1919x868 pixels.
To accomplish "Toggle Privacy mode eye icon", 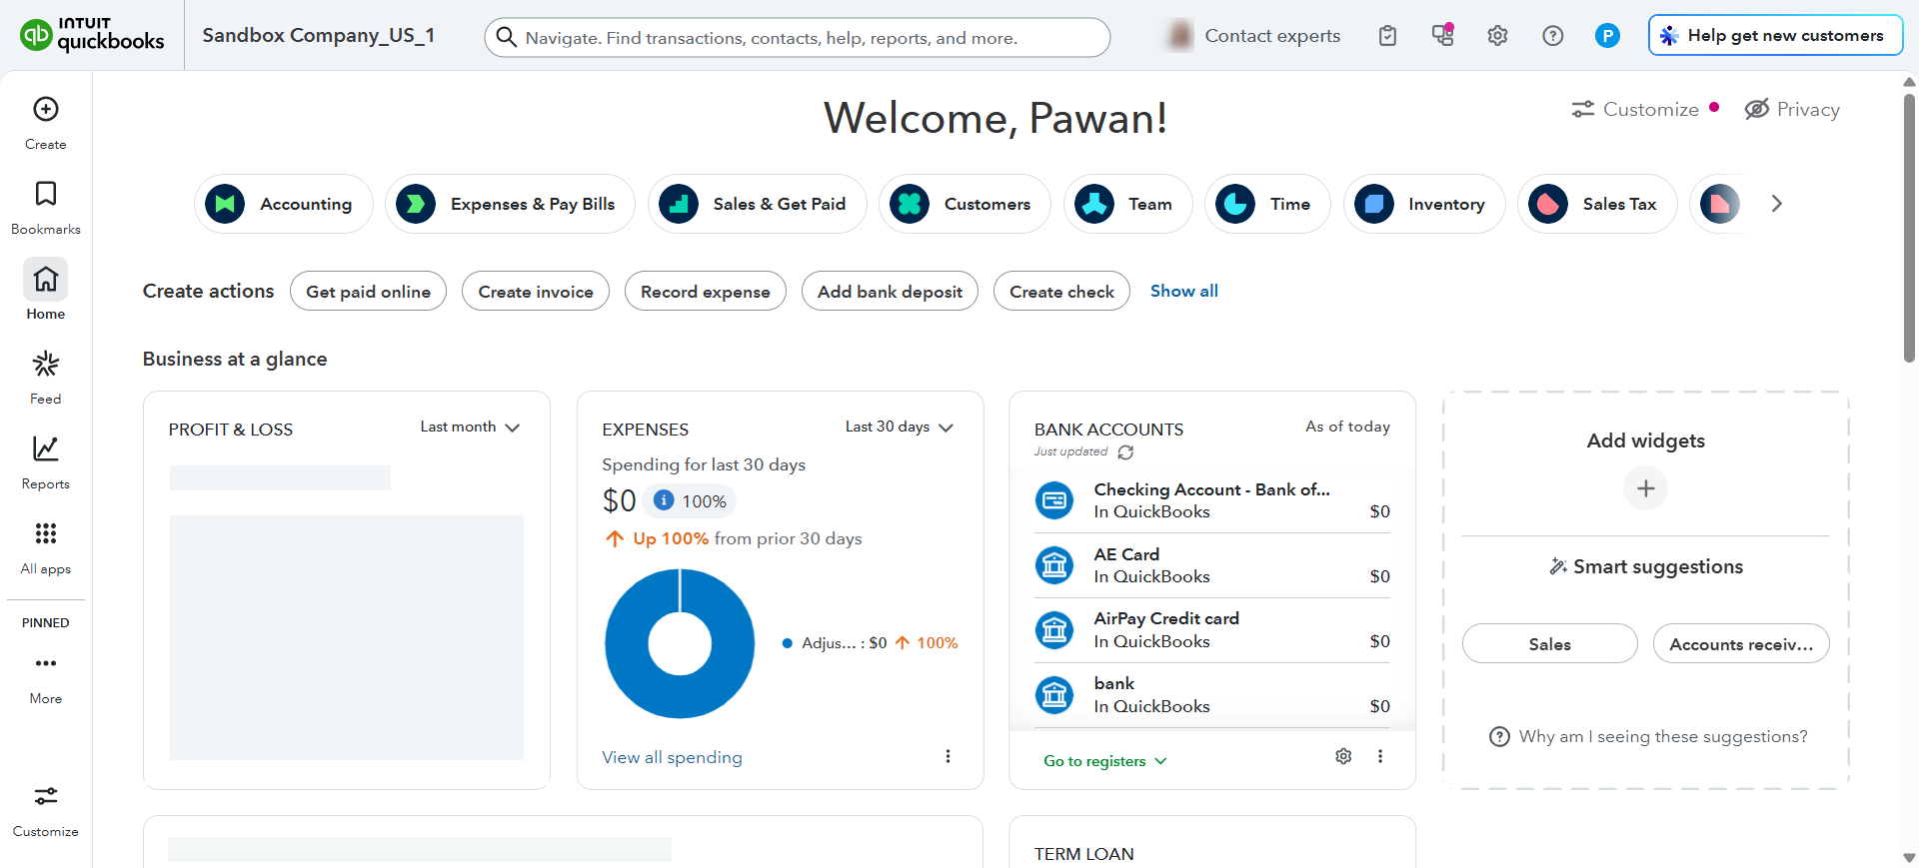I will 1757,109.
